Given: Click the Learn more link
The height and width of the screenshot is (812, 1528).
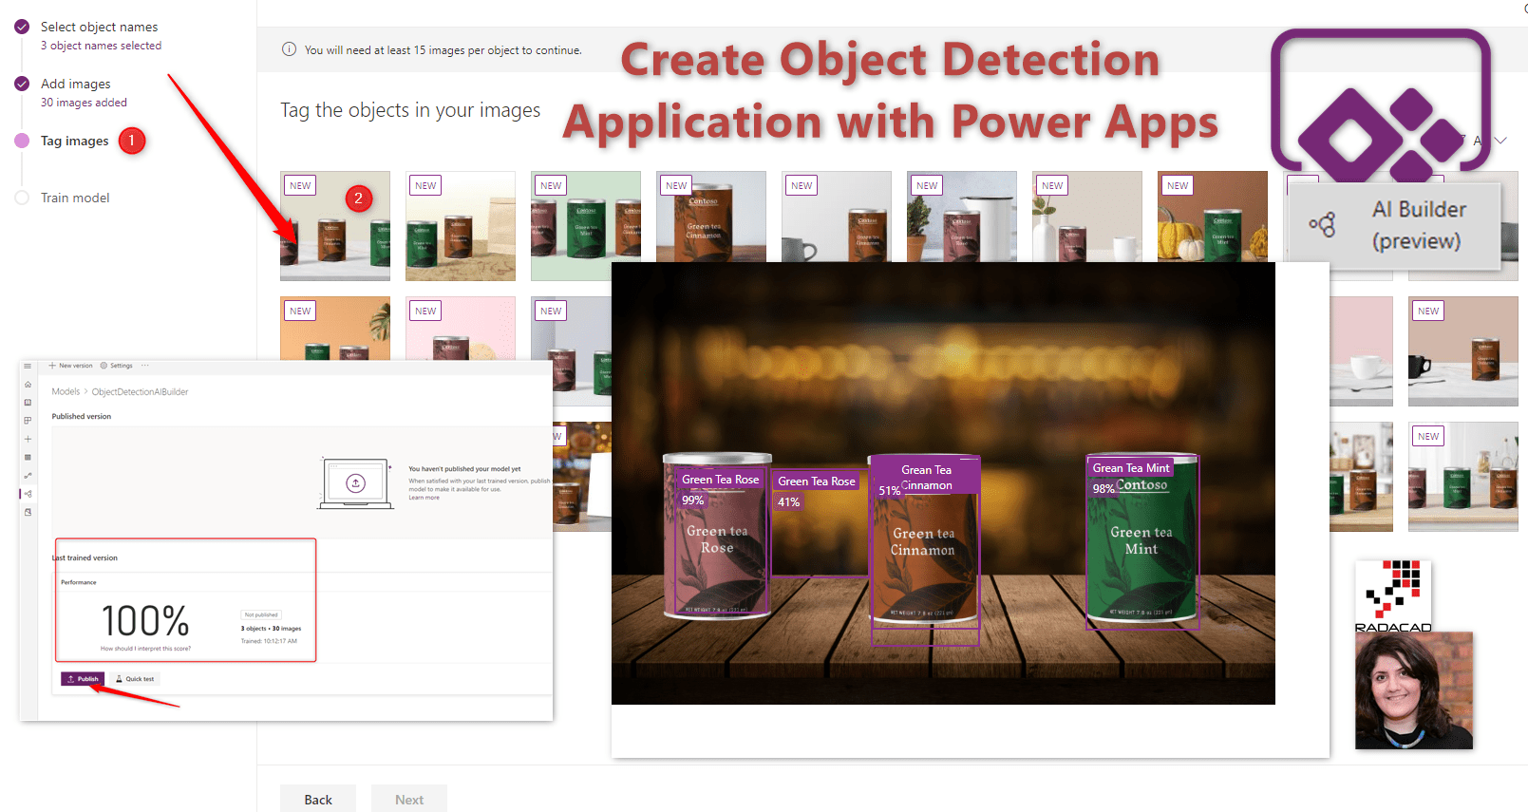Looking at the screenshot, I should [x=424, y=498].
